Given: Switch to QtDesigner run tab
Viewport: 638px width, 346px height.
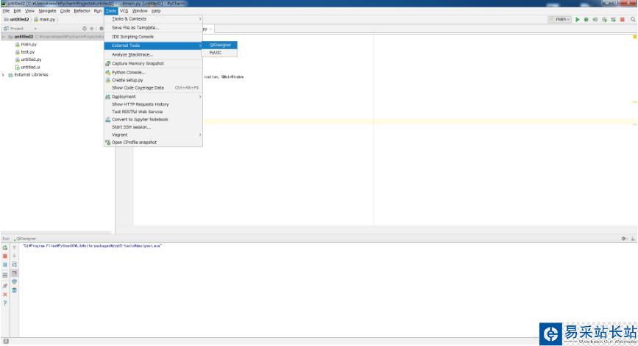Looking at the screenshot, I should (25, 239).
